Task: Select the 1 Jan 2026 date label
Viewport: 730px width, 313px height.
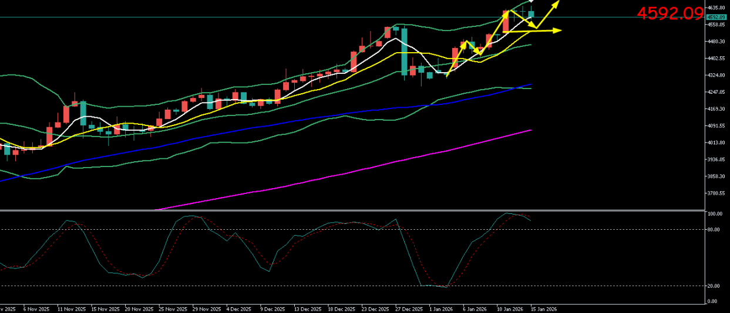Action: coord(440,308)
